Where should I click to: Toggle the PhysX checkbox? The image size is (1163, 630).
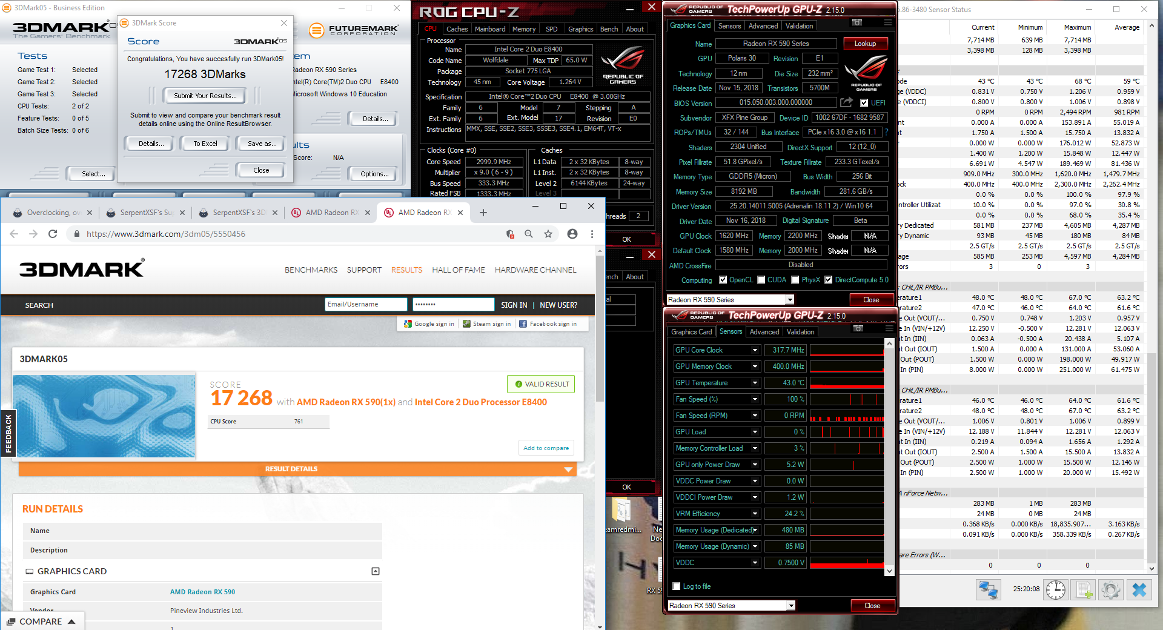pos(795,280)
